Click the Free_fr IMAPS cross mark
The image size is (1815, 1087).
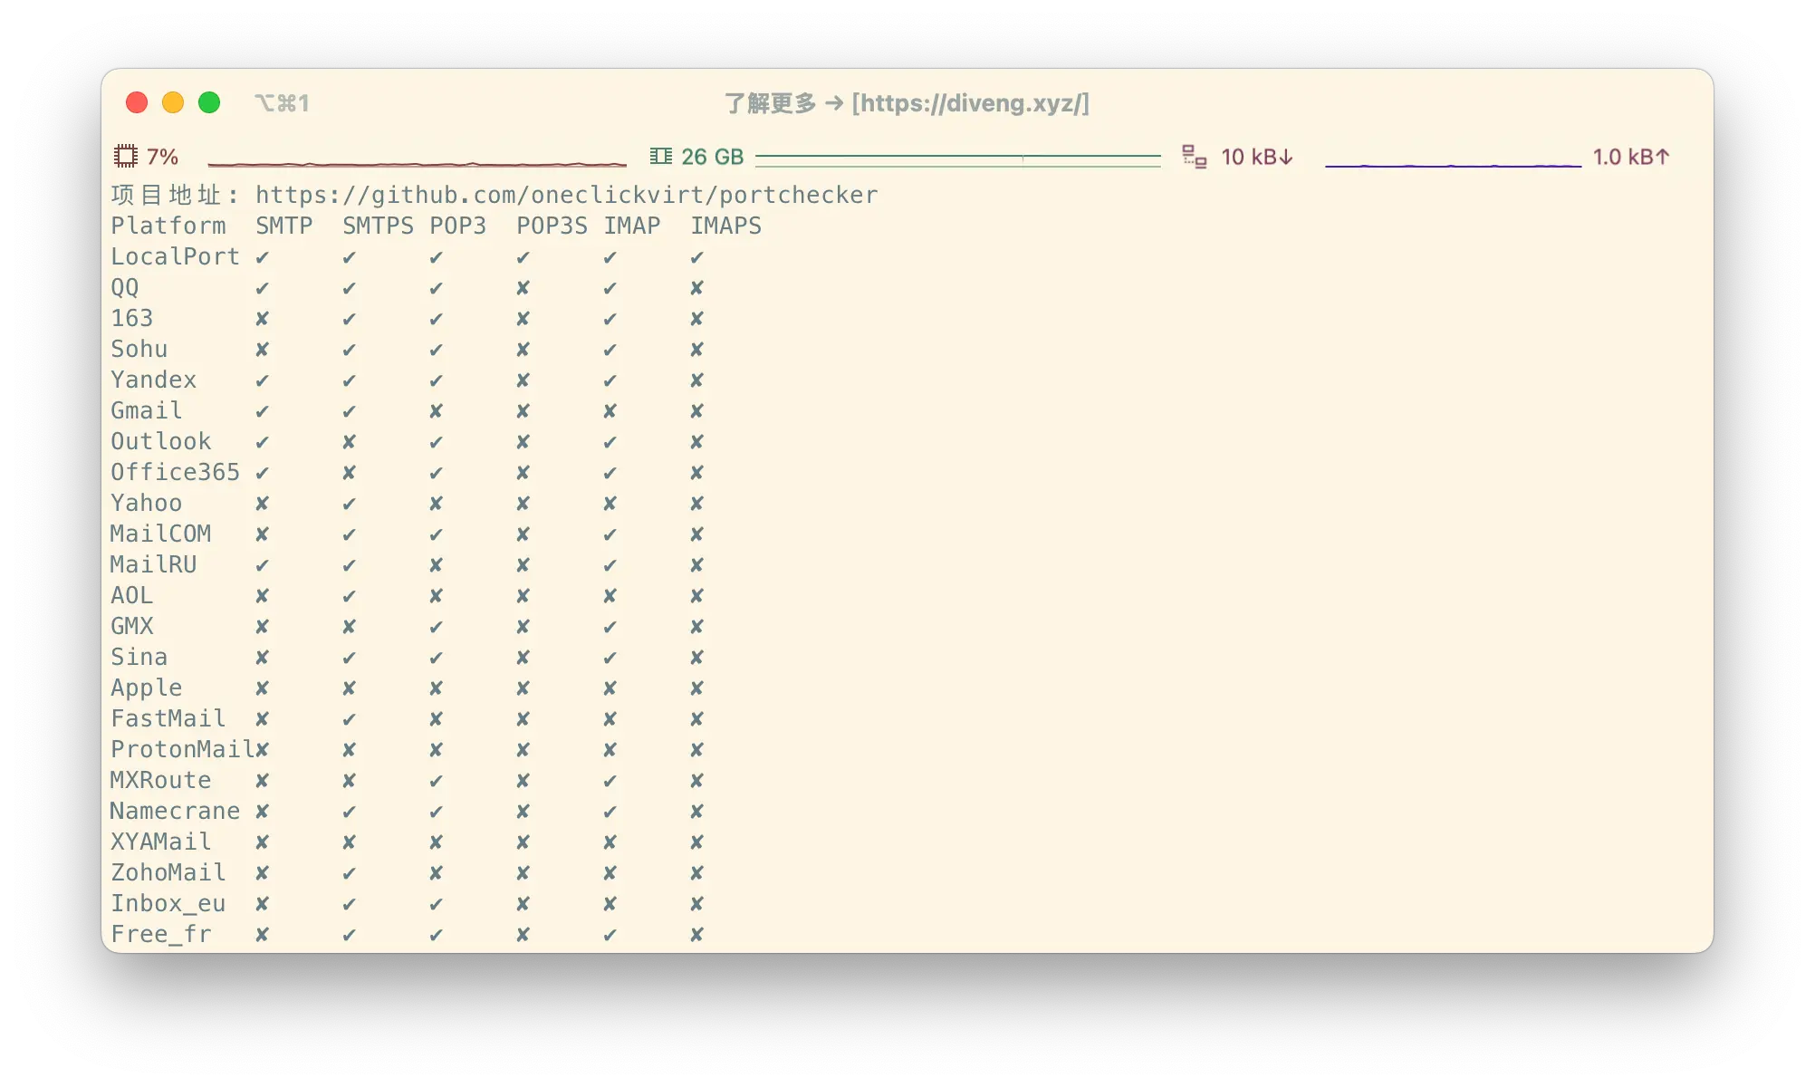(697, 935)
